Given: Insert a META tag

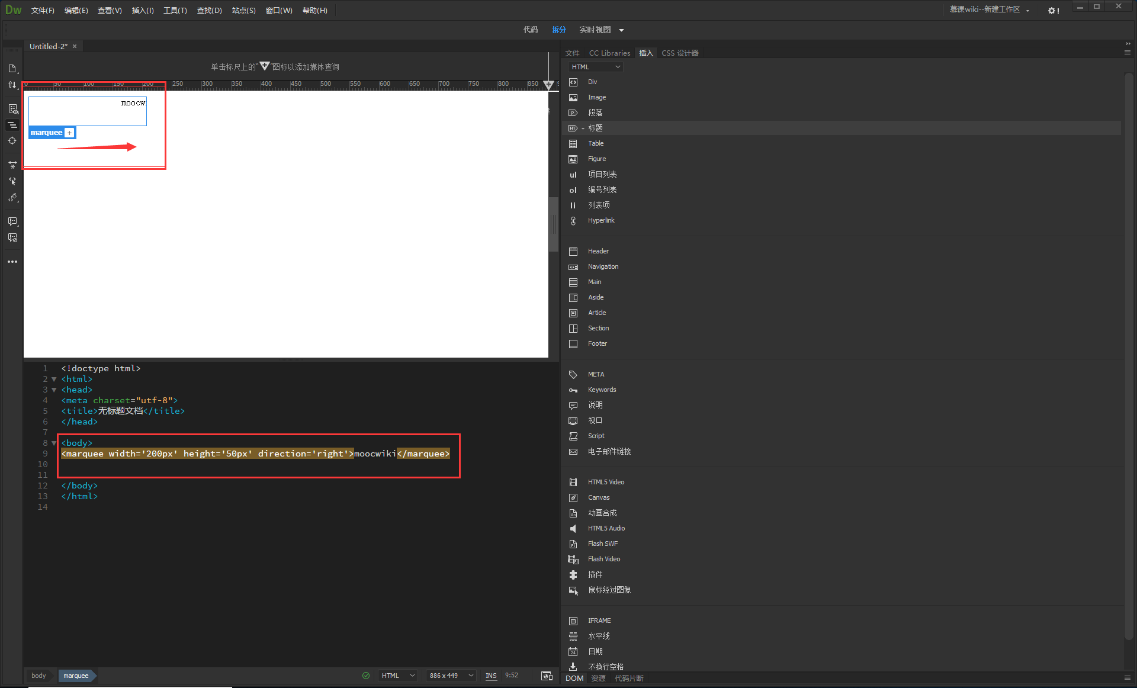Looking at the screenshot, I should pos(596,374).
